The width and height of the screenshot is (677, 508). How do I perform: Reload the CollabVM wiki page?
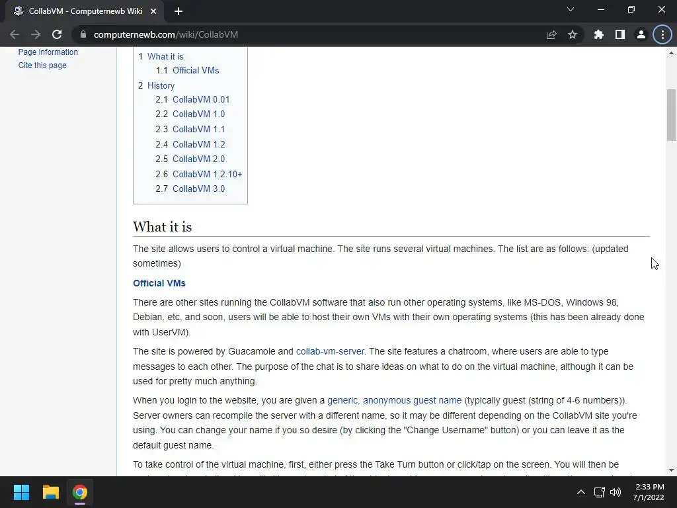coord(57,34)
